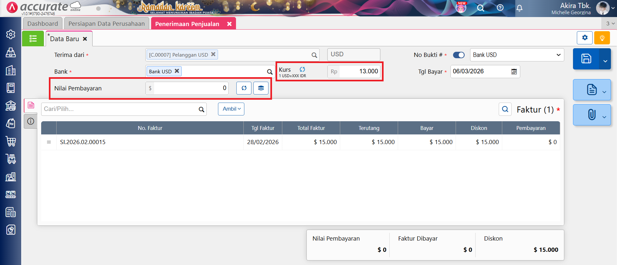Click the recalculate Nilai Pembayaran icon
The height and width of the screenshot is (265, 617).
click(x=244, y=88)
